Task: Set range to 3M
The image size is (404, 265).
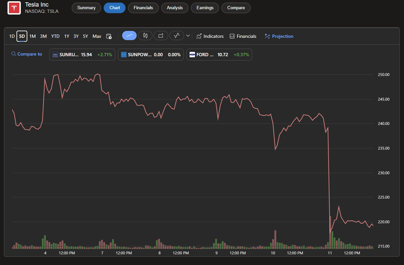Action: point(43,36)
